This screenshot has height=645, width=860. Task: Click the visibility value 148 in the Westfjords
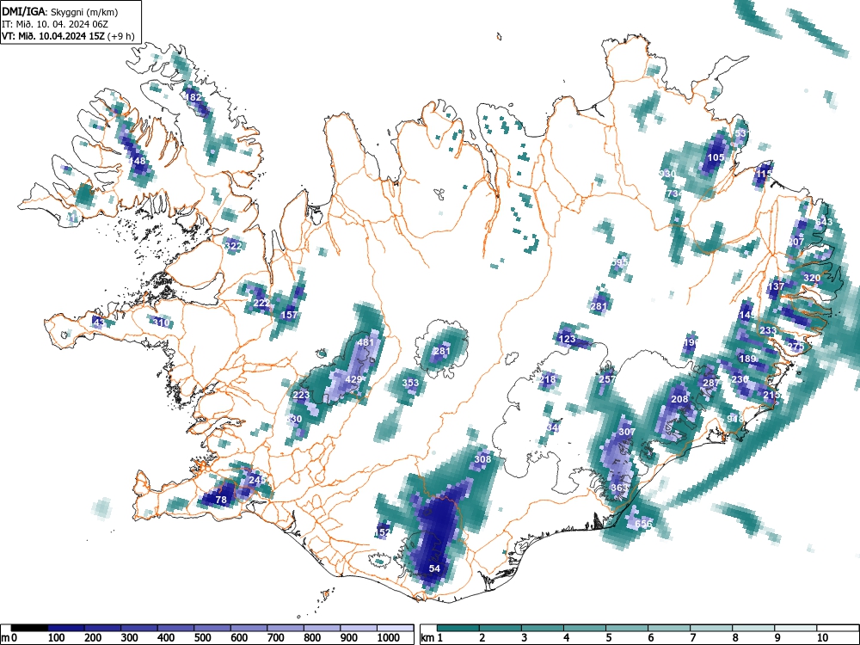137,161
